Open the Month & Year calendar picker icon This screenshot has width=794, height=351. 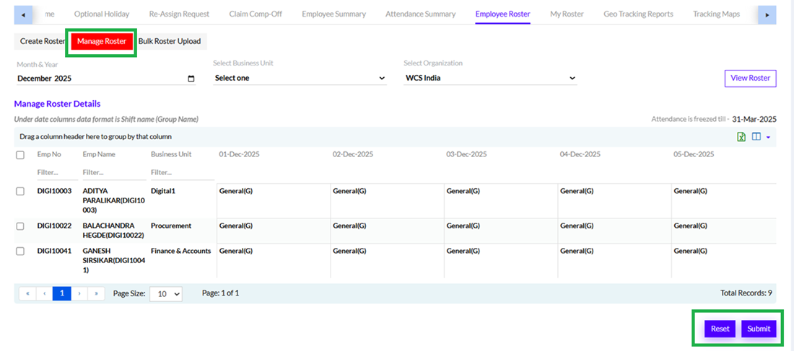tap(191, 79)
